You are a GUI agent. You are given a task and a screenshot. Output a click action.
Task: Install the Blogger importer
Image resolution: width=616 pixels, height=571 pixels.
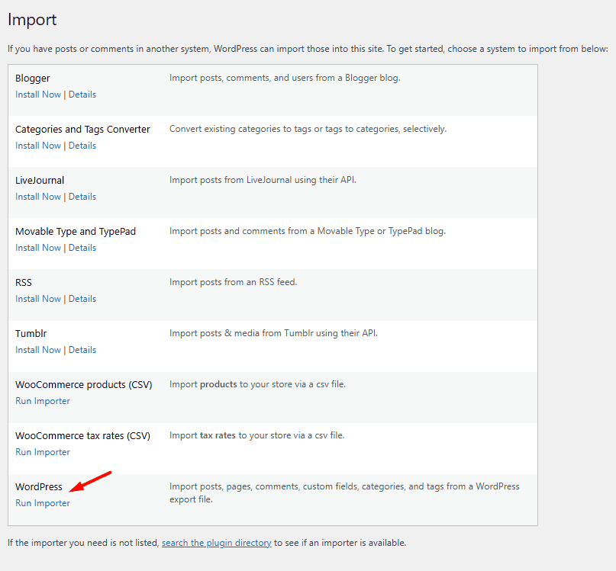[38, 94]
